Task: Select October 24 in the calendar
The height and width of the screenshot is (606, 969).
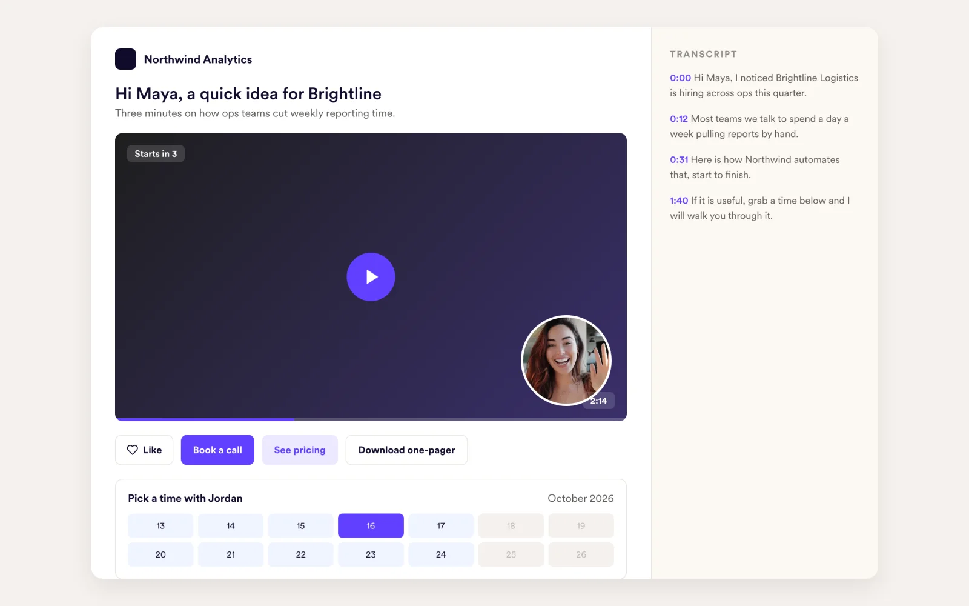Action: click(x=441, y=554)
